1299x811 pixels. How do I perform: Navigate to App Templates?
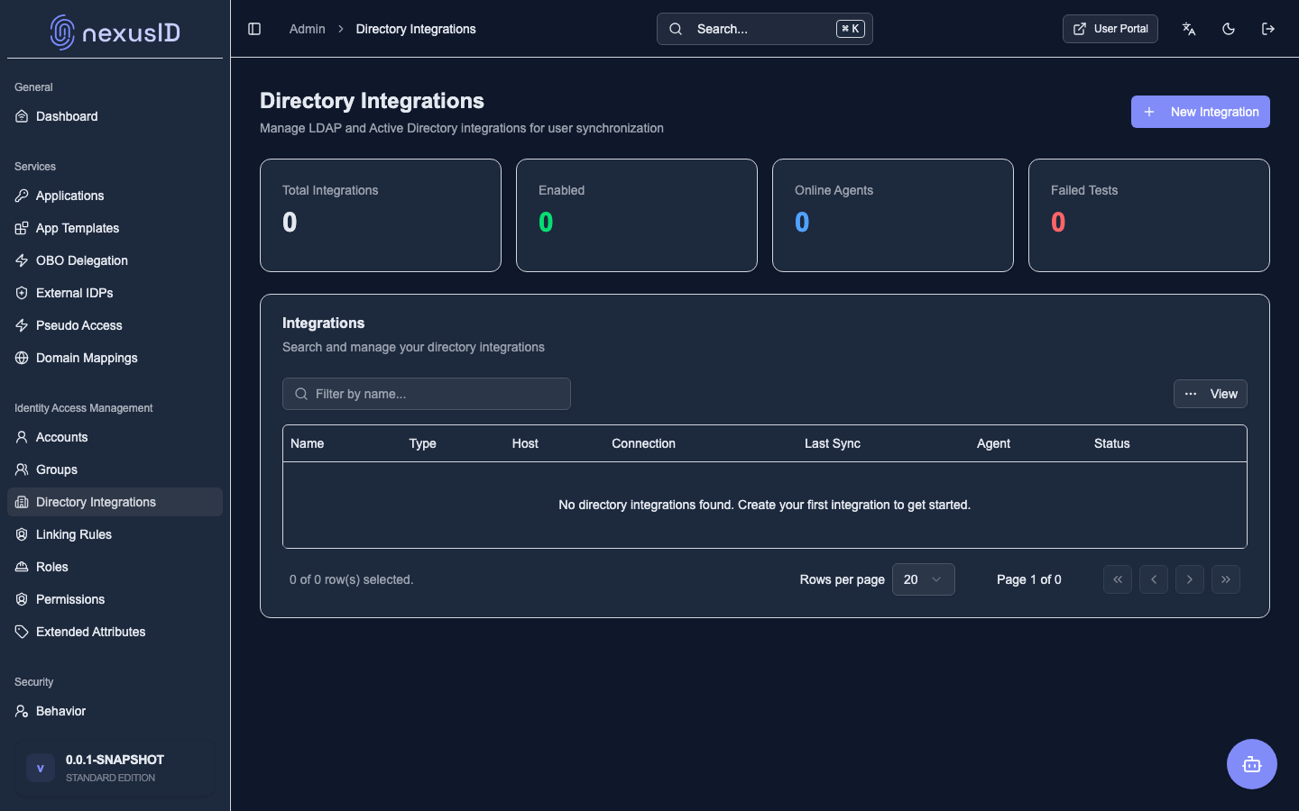115,228
